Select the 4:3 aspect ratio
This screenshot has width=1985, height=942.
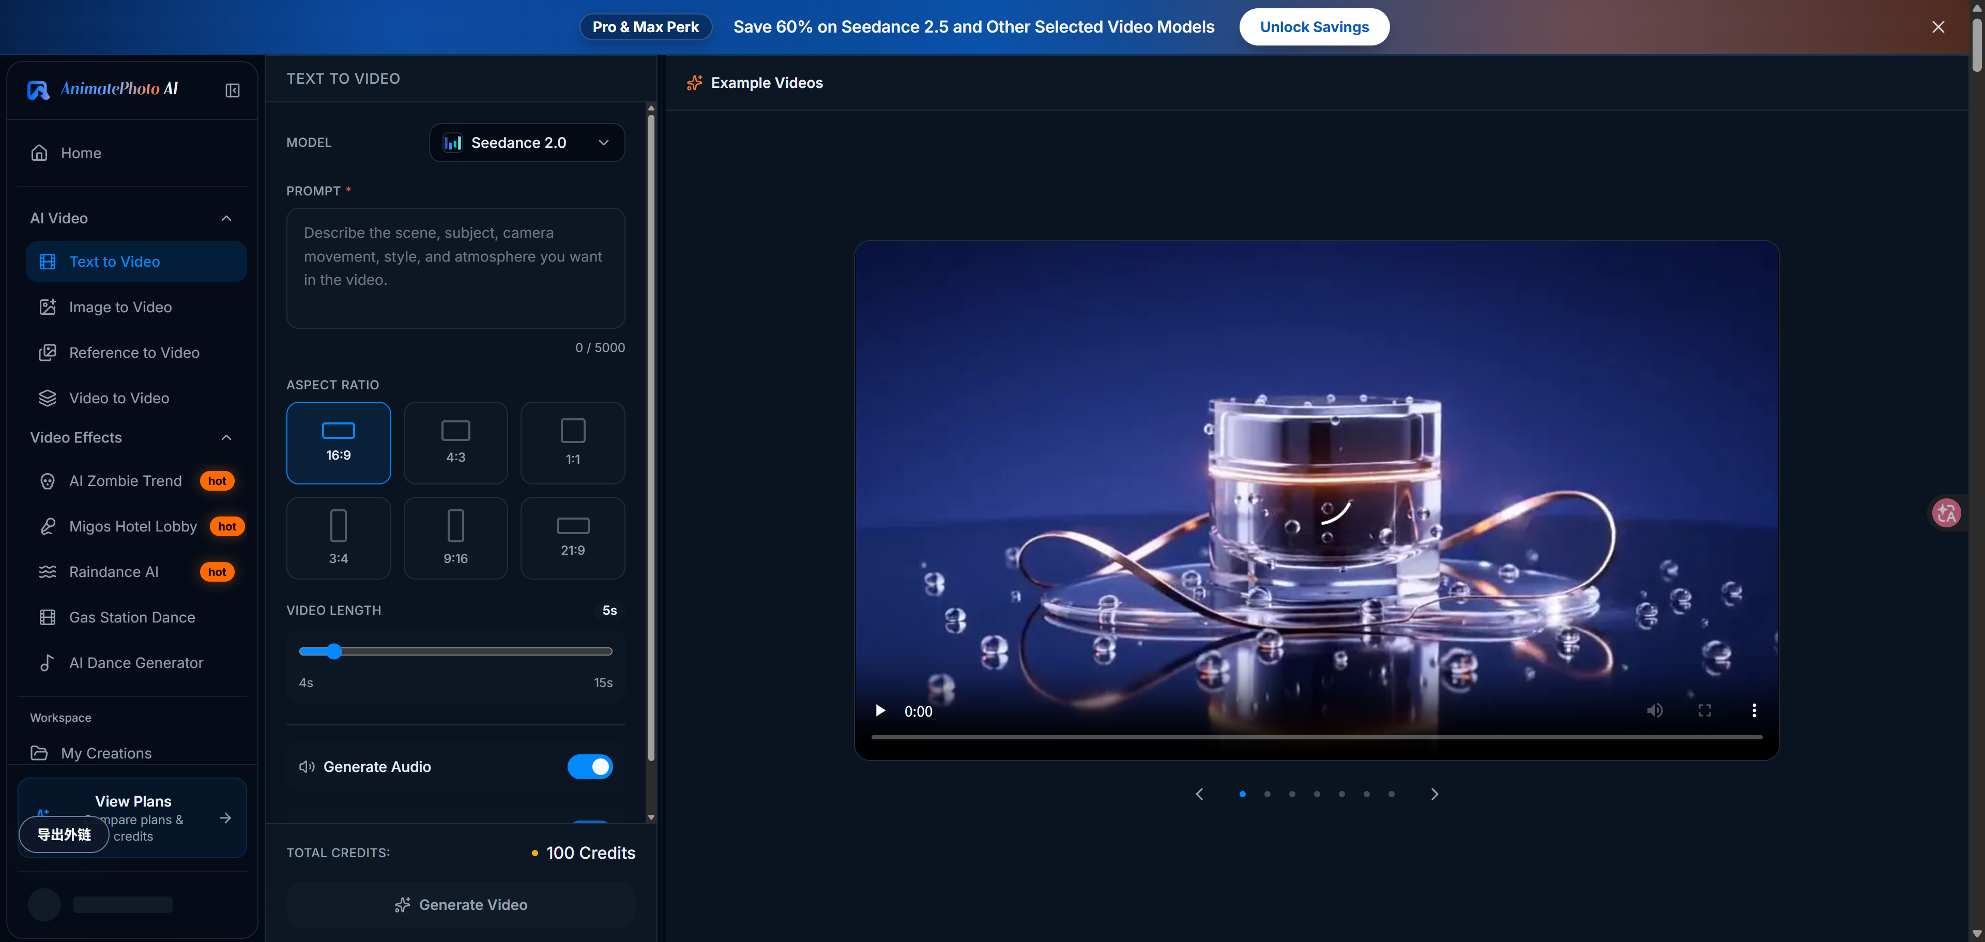[455, 443]
